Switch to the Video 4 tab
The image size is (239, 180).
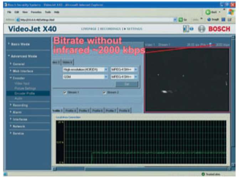click(67, 62)
